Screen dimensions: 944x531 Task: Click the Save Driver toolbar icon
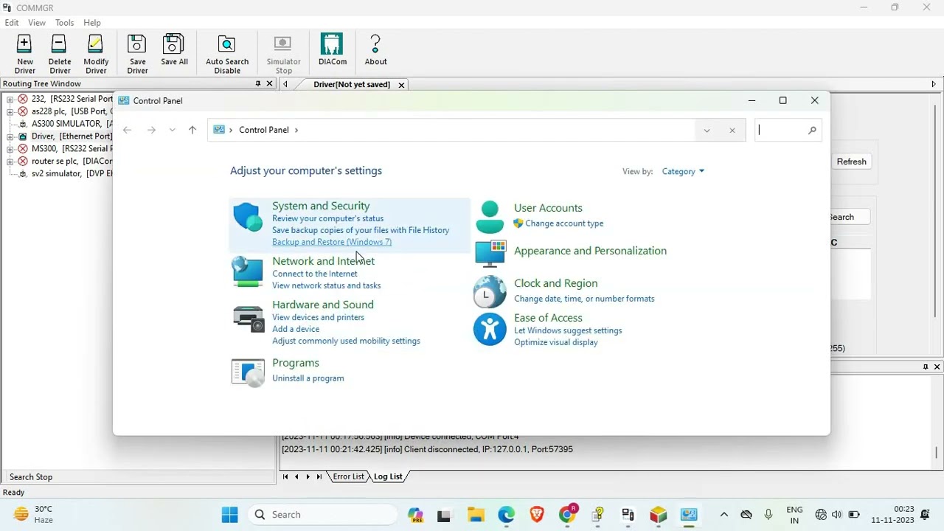(x=137, y=53)
